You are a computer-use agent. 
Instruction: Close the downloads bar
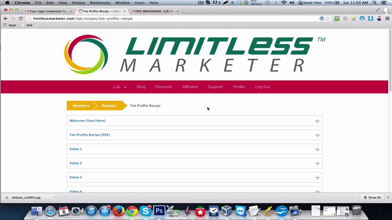tap(388, 197)
